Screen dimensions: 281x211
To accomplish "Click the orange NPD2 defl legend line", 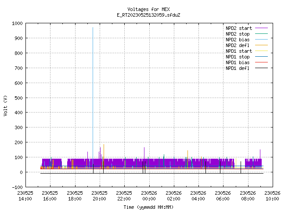I will click(261, 45).
